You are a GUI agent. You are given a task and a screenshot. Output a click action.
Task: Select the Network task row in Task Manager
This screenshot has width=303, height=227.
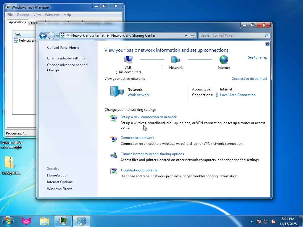[x=25, y=40]
